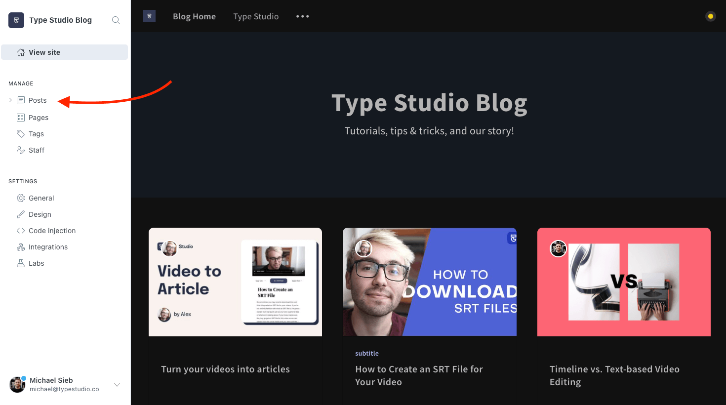Click the Labs flask icon
Image resolution: width=726 pixels, height=405 pixels.
[21, 263]
